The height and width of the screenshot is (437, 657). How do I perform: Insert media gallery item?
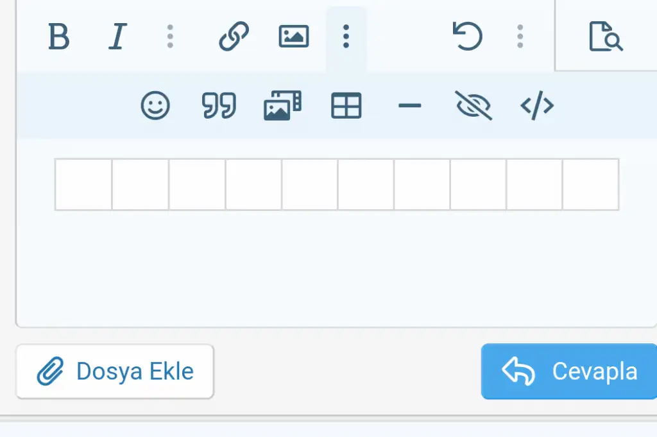282,106
